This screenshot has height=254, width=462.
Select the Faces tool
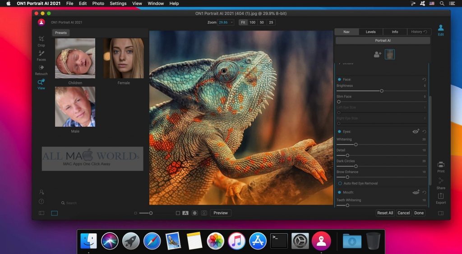pyautogui.click(x=41, y=55)
